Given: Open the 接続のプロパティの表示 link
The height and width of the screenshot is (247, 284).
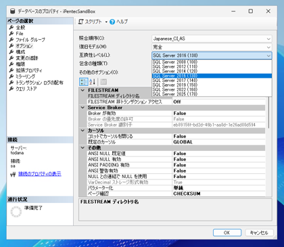Looking at the screenshot, I should pos(40,174).
